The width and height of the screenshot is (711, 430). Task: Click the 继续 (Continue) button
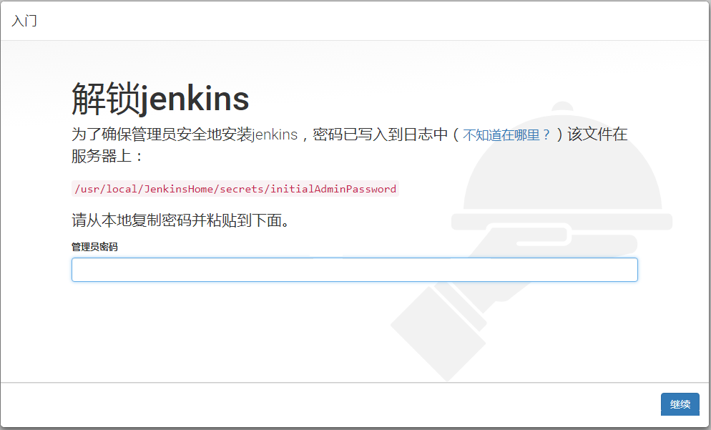click(x=680, y=404)
